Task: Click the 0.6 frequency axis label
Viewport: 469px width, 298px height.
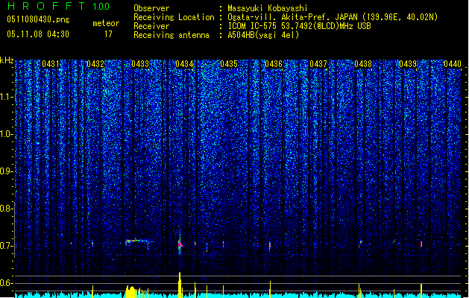Action: point(6,283)
